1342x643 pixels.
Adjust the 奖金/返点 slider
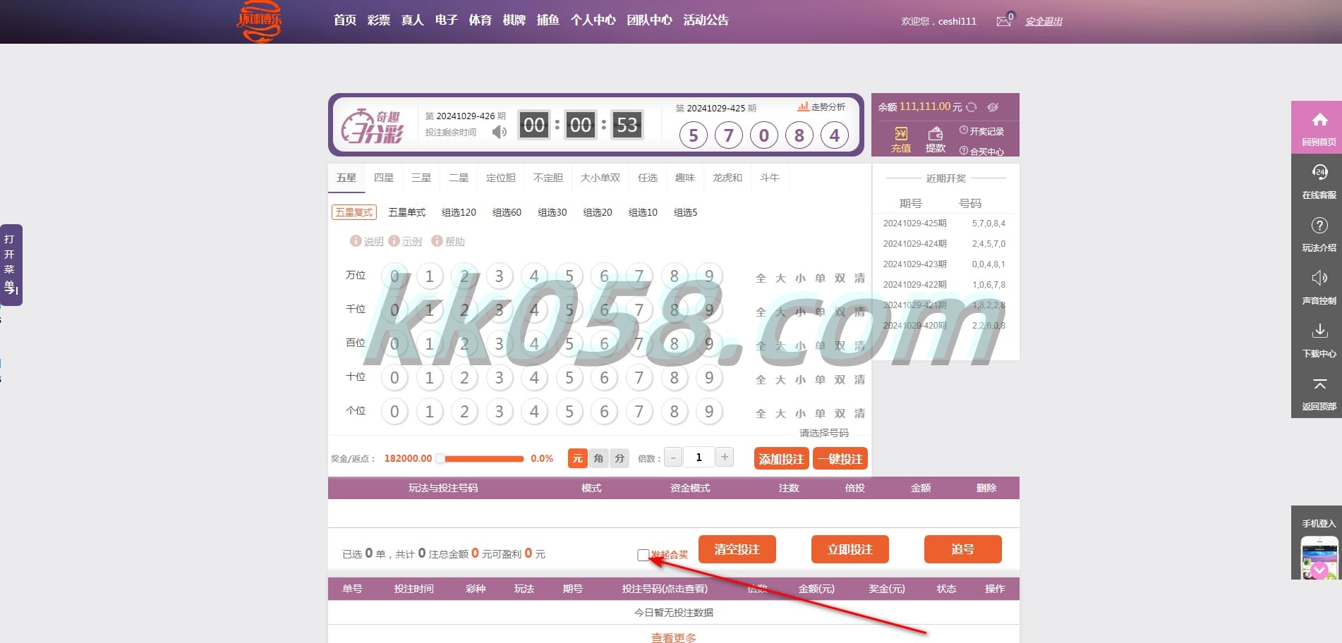tap(480, 459)
